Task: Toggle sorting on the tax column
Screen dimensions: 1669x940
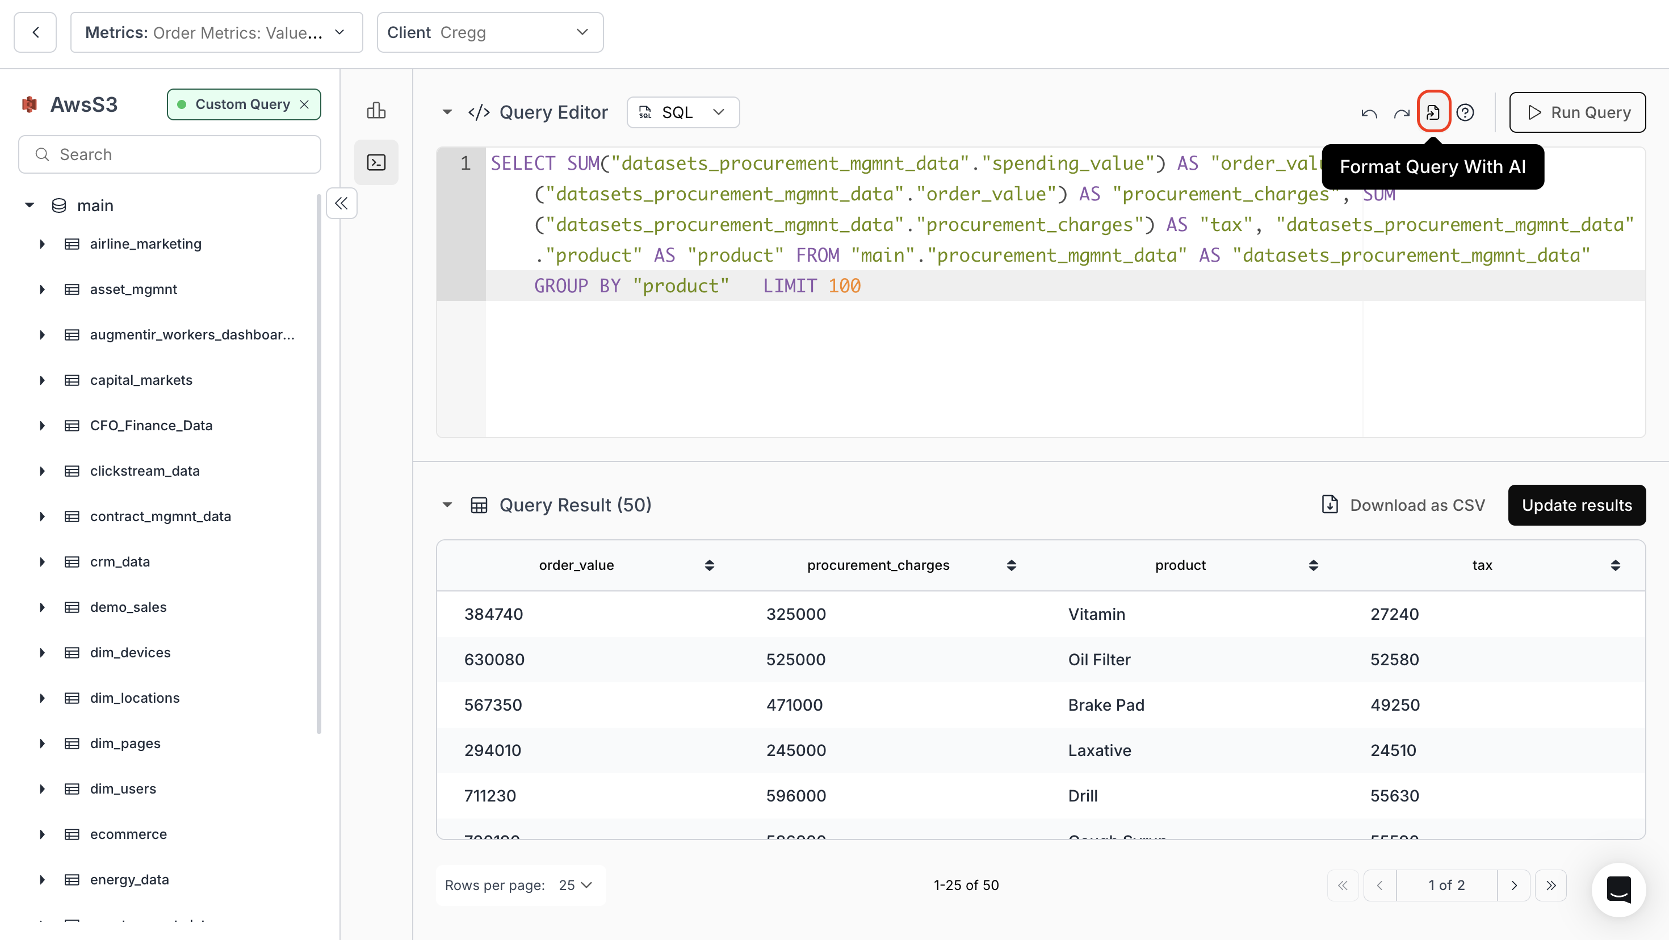Action: tap(1616, 564)
